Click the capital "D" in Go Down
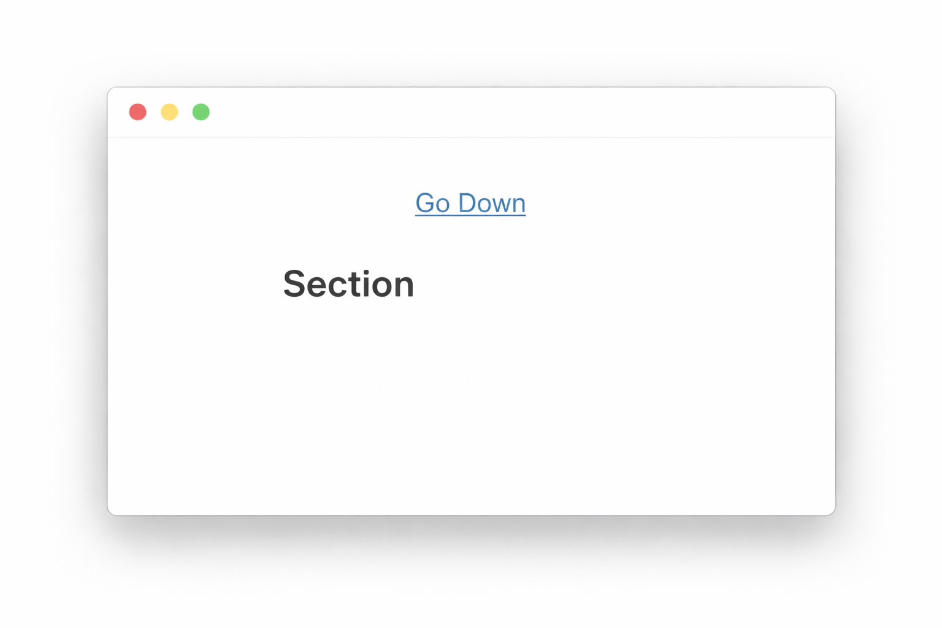 467,203
